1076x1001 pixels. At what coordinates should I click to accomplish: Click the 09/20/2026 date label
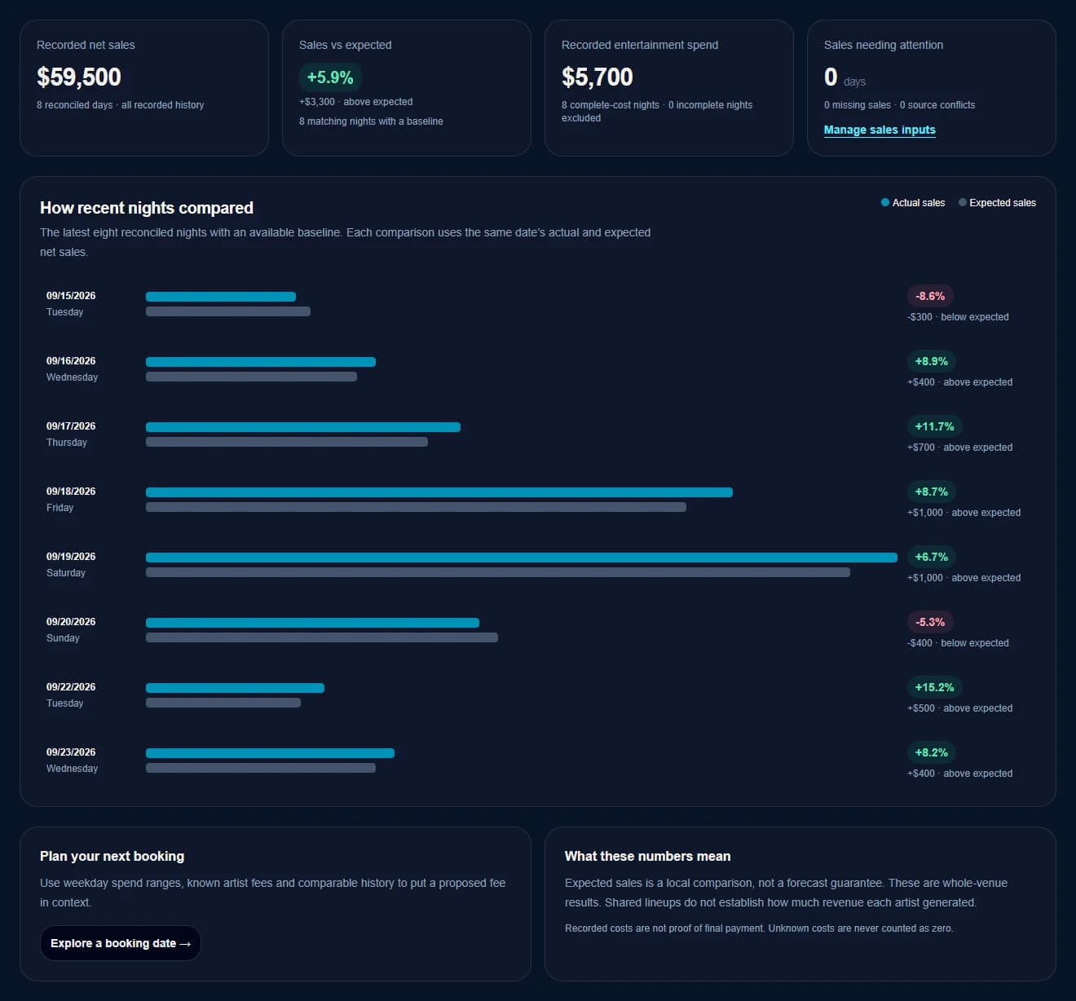[71, 622]
